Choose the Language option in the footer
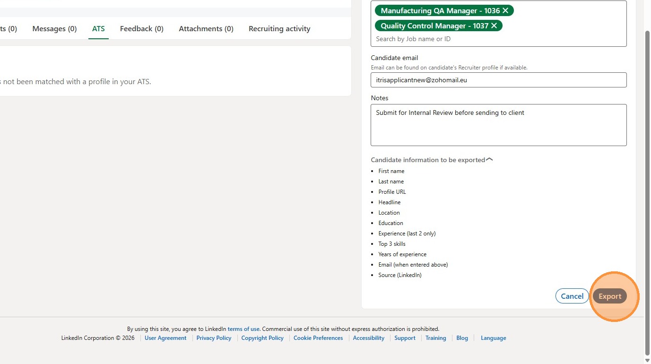This screenshot has height=364, width=651. click(x=493, y=338)
